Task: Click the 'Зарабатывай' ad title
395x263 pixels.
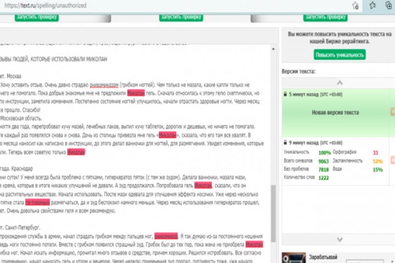Action: [x=323, y=257]
